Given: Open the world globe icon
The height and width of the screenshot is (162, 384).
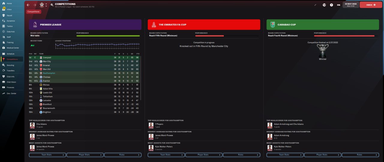Looking at the screenshot, I should point(324,5).
